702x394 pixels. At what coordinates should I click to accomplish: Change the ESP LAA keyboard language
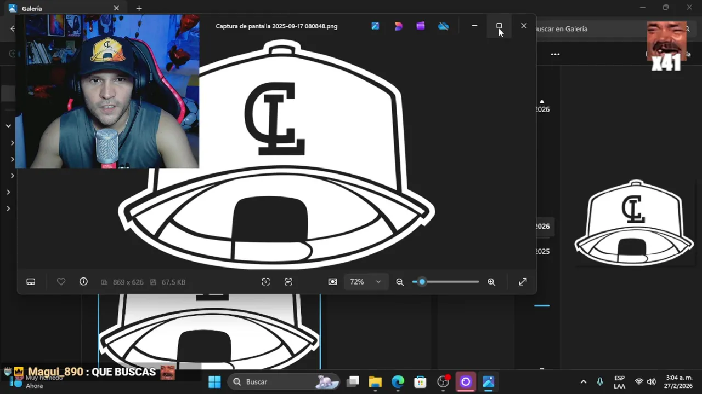click(x=619, y=382)
